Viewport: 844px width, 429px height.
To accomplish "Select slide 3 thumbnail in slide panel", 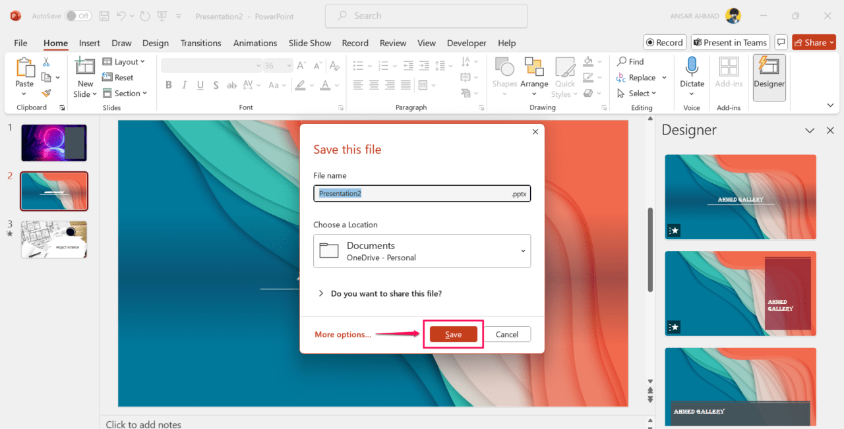I will [x=54, y=239].
